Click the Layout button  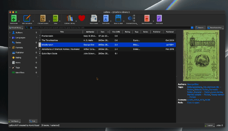point(210,125)
